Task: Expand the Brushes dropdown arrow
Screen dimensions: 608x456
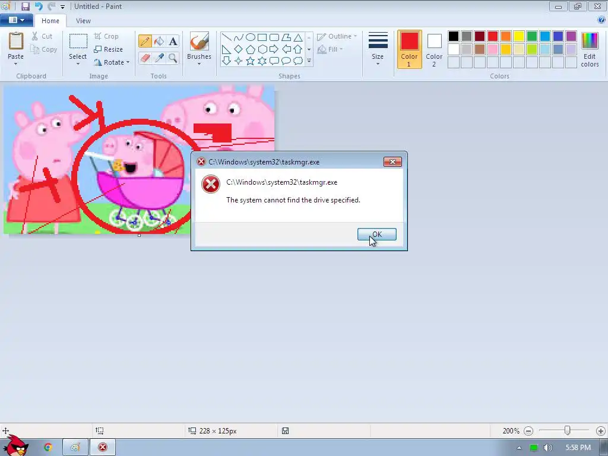Action: click(199, 64)
